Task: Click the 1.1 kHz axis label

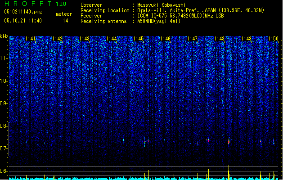Action: click(x=4, y=58)
